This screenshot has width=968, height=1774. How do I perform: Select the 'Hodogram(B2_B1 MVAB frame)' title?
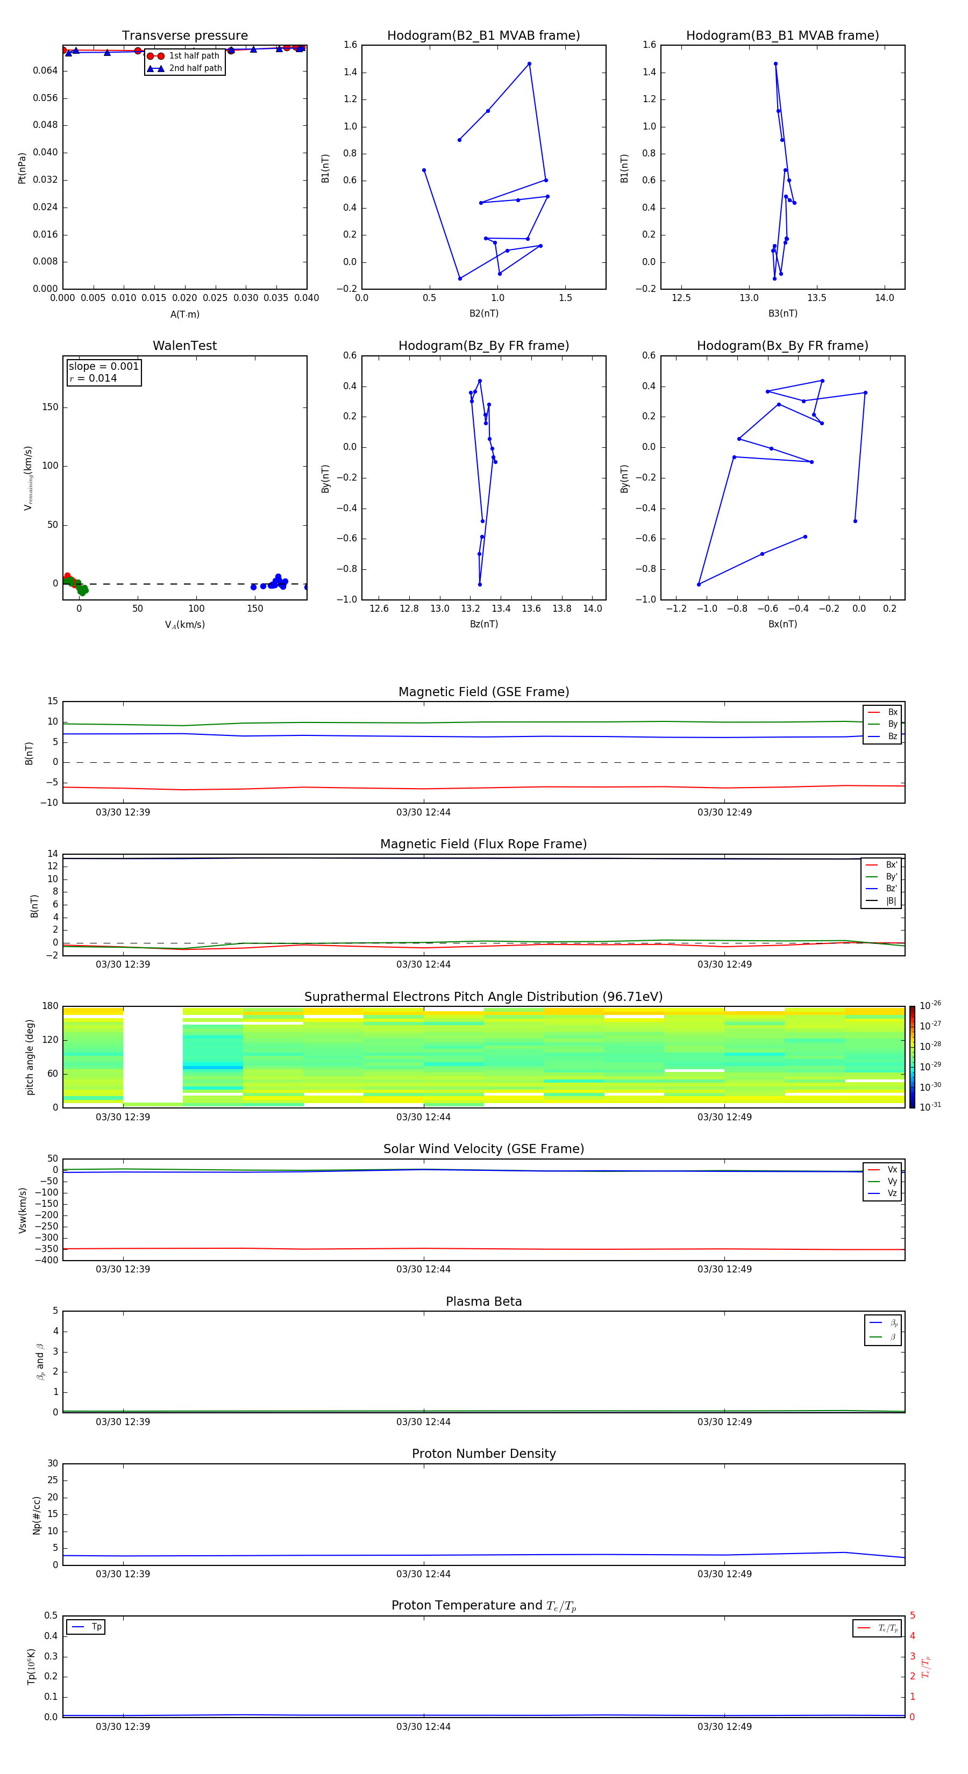(x=483, y=36)
